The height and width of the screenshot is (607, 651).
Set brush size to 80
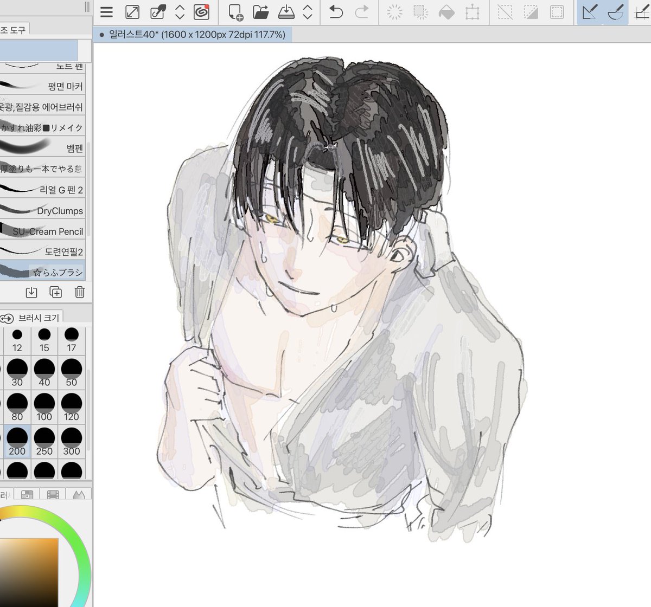tap(17, 408)
